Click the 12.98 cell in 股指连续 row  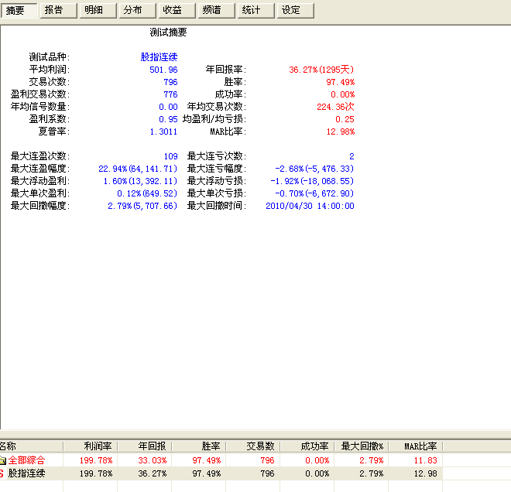426,473
